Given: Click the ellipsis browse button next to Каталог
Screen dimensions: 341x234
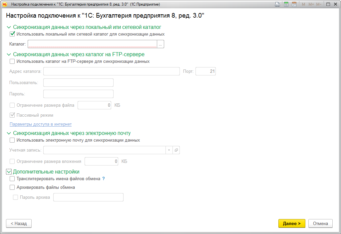Looking at the screenshot, I should coord(161,44).
